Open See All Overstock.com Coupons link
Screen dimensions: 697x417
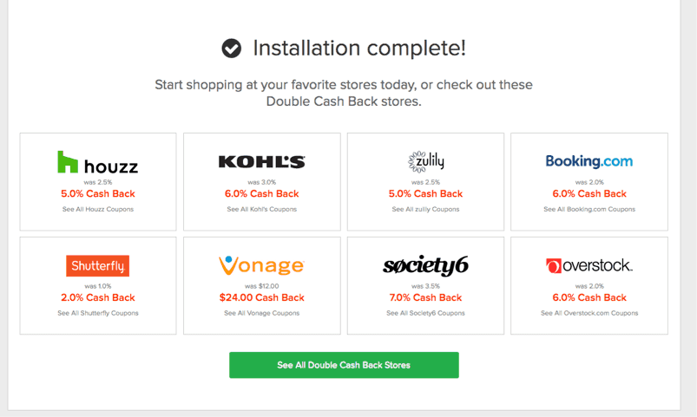(x=589, y=313)
